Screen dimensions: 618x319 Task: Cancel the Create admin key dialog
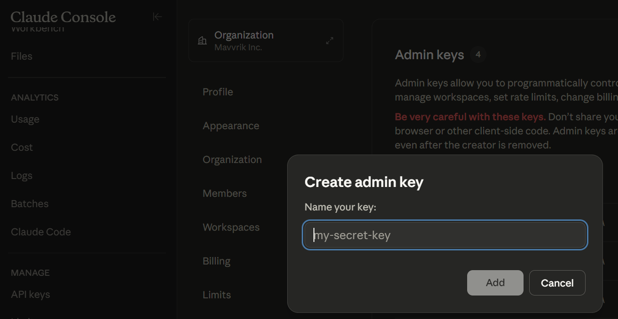tap(557, 283)
